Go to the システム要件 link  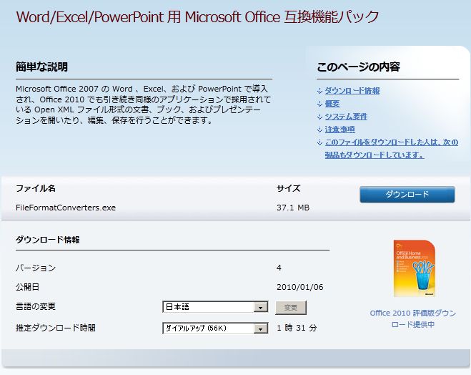[345, 117]
